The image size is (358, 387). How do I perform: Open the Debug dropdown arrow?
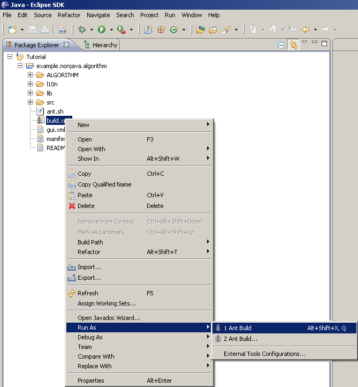92,30
